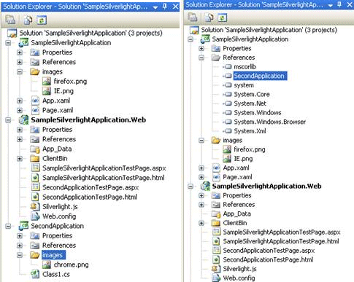
Task: Expand App.xaml node in left panel
Action: [x=20, y=101]
